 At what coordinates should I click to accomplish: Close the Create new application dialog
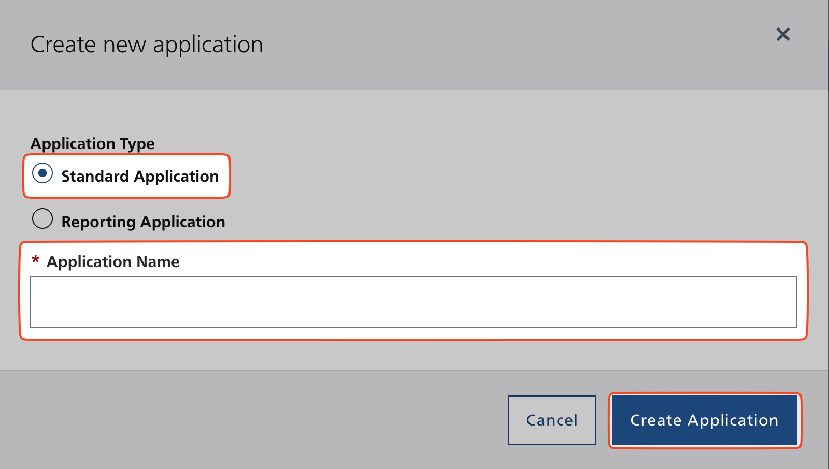783,34
